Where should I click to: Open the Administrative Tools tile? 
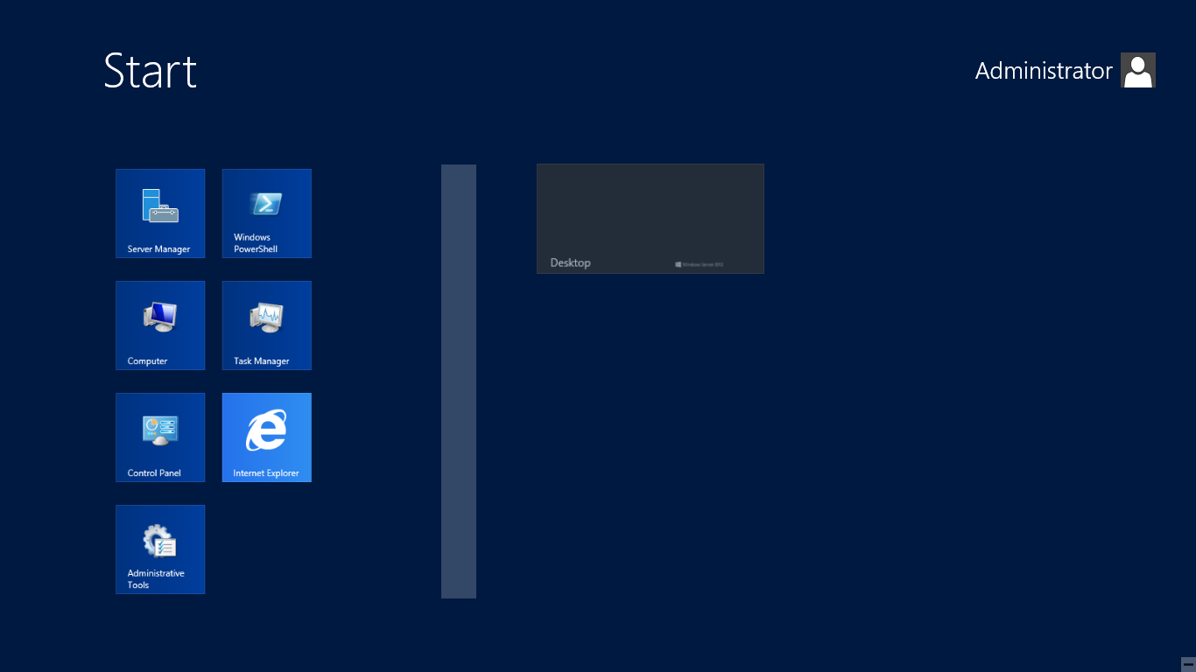(x=160, y=549)
